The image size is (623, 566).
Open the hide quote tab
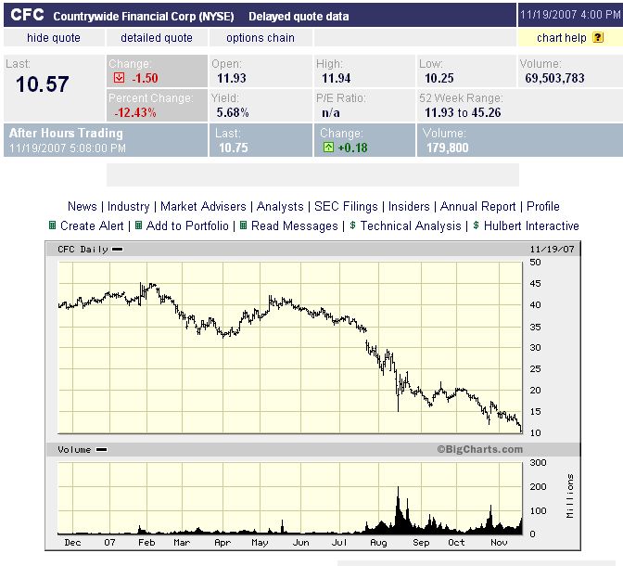click(x=54, y=38)
